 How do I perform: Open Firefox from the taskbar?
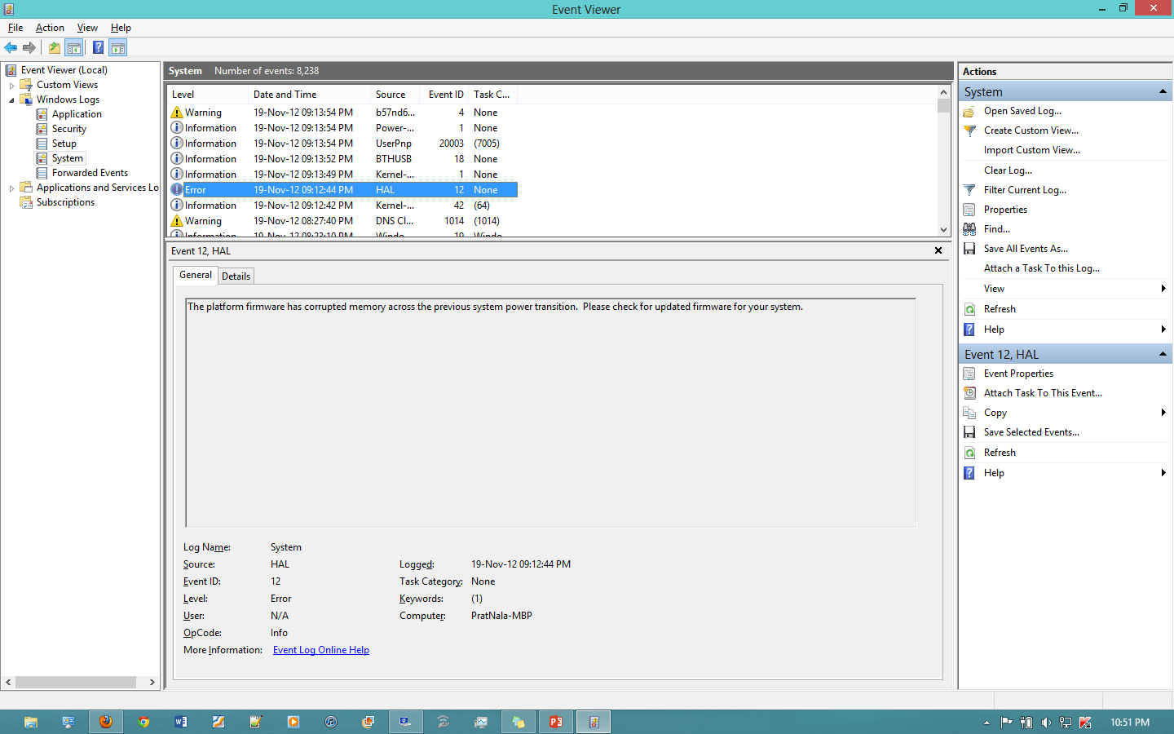click(x=106, y=722)
